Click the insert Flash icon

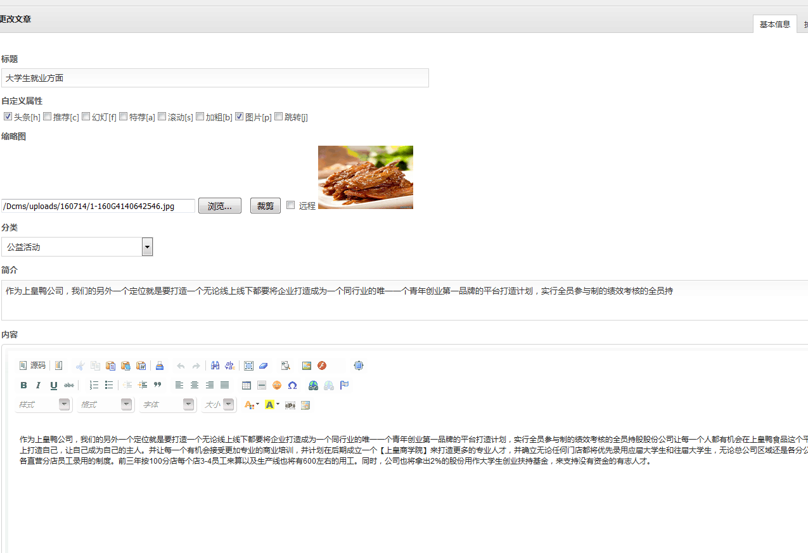click(322, 365)
